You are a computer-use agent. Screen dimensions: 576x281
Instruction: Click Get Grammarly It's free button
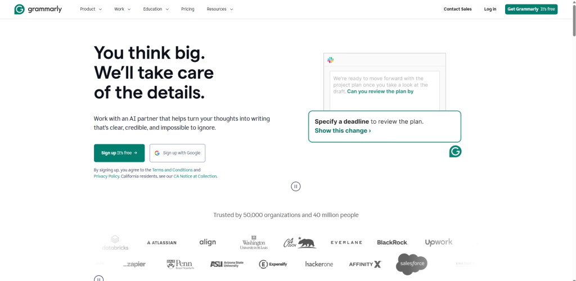point(531,9)
